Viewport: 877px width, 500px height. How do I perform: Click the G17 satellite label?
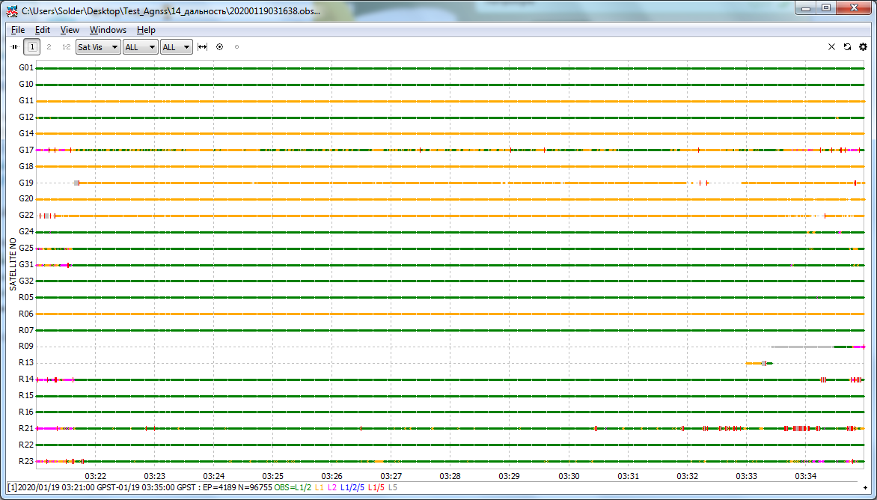(26, 150)
